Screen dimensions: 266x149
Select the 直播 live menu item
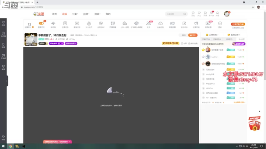click(x=65, y=14)
